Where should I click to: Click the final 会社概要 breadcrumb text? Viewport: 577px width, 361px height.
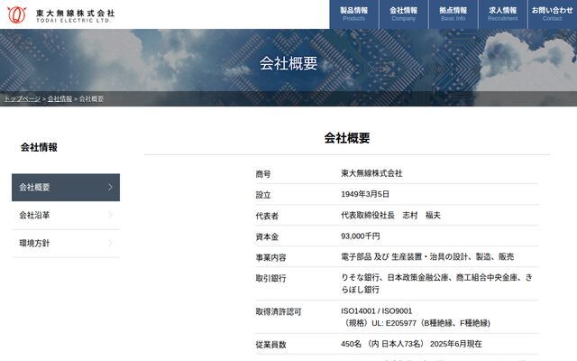pyautogui.click(x=91, y=98)
